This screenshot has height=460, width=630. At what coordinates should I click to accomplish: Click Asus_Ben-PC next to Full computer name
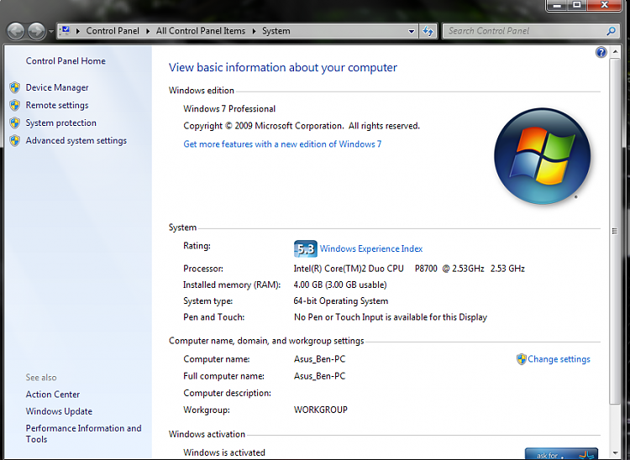coord(319,376)
